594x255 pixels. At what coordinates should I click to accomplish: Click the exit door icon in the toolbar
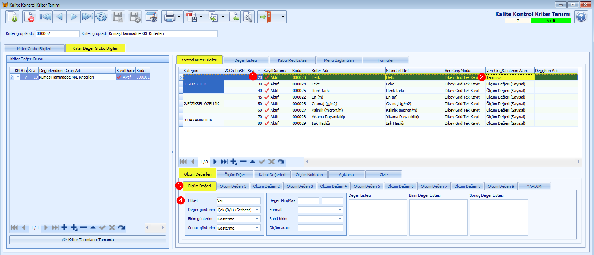pos(266,17)
